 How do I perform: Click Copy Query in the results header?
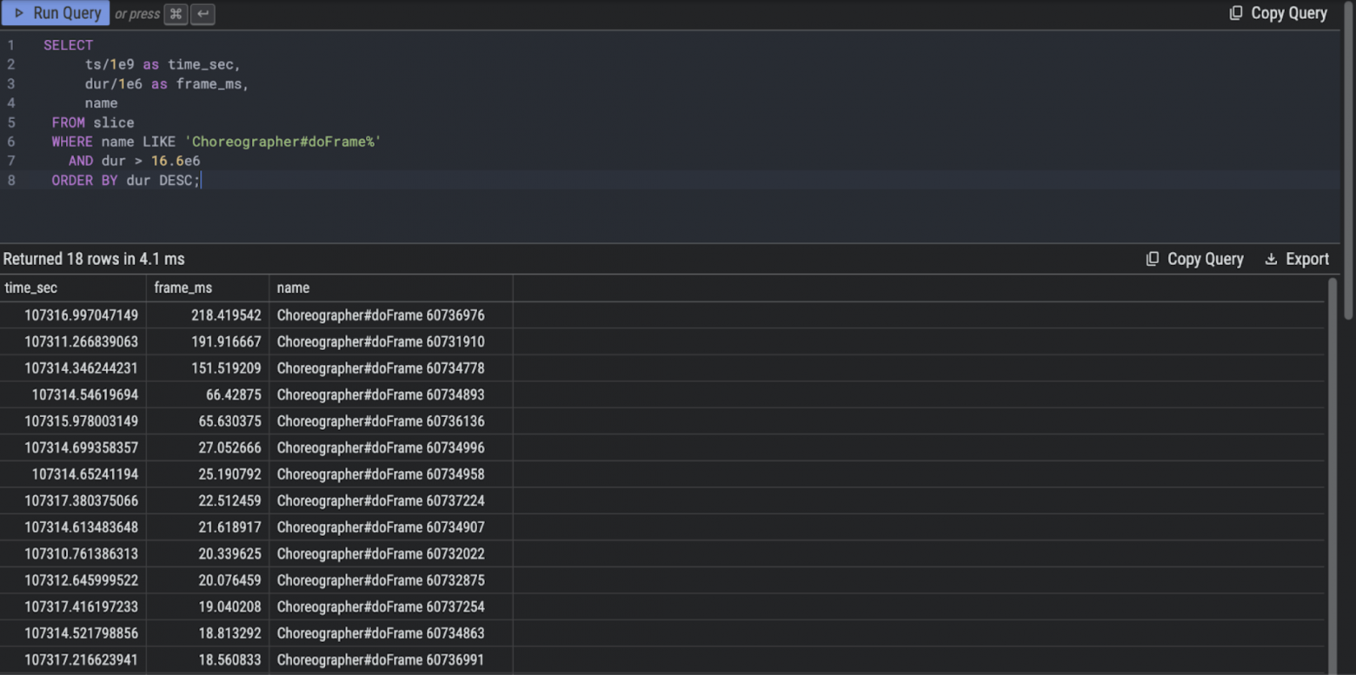coord(1194,259)
